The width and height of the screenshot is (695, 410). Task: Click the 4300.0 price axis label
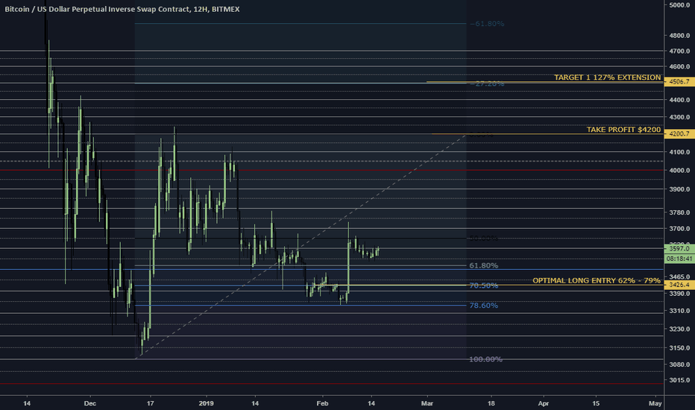click(679, 117)
